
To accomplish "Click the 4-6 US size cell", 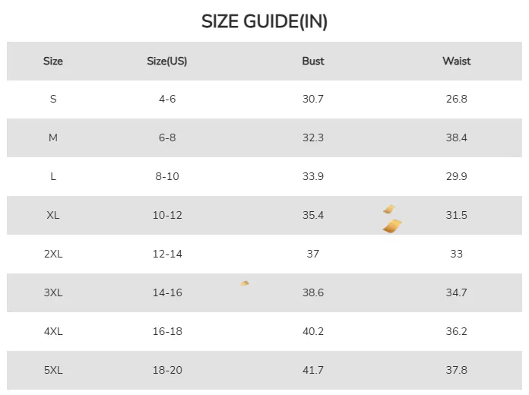I will 167,99.
